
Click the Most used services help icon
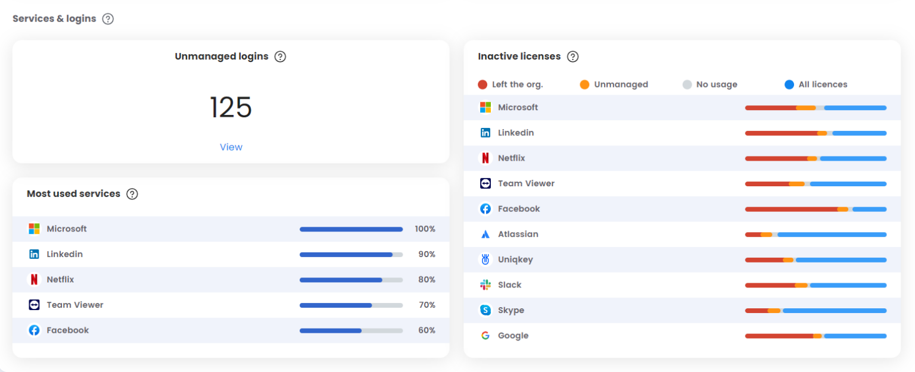click(x=132, y=194)
